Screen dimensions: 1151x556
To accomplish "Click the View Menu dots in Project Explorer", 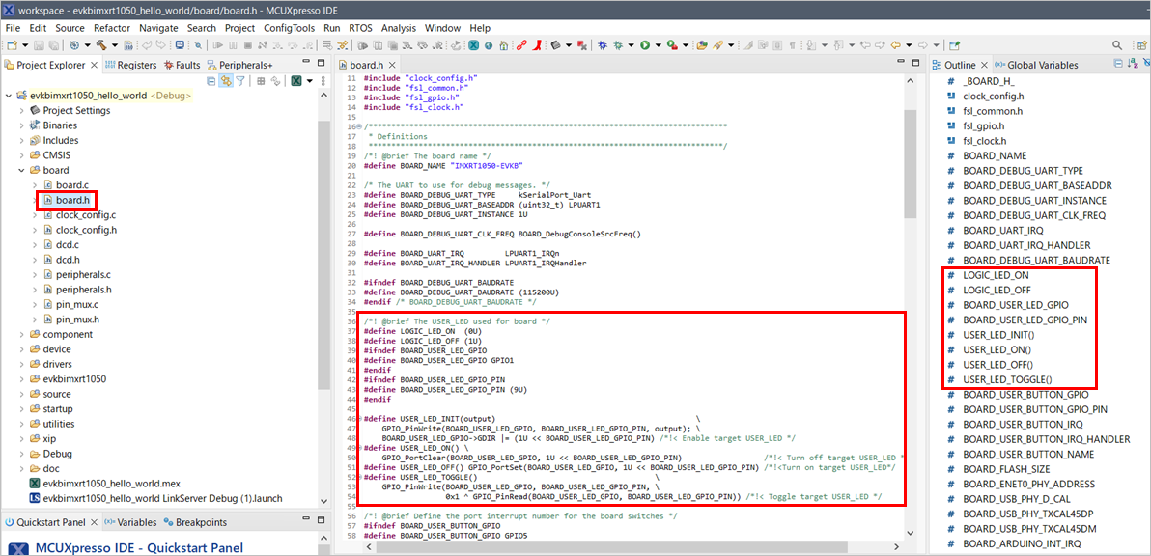I will [x=323, y=81].
